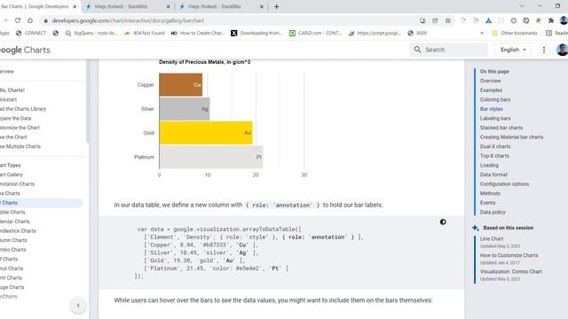Click the install/download icon in address bar
The height and width of the screenshot is (319, 568).
coord(422,20)
